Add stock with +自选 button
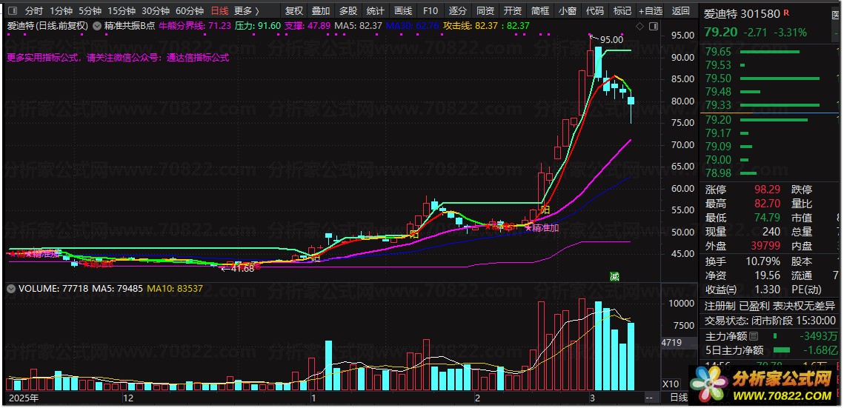This screenshot has height=408, width=844. (651, 11)
